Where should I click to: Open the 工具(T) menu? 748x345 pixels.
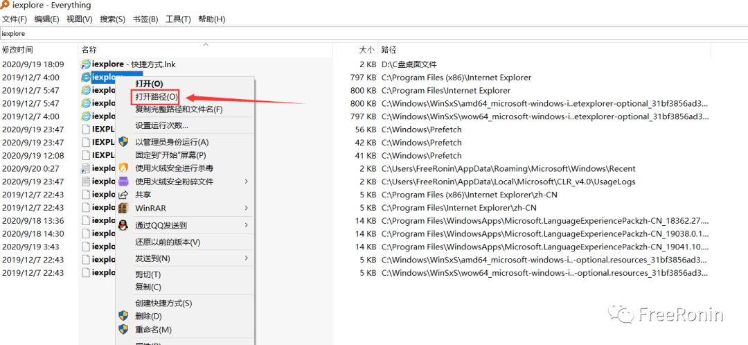(x=178, y=19)
